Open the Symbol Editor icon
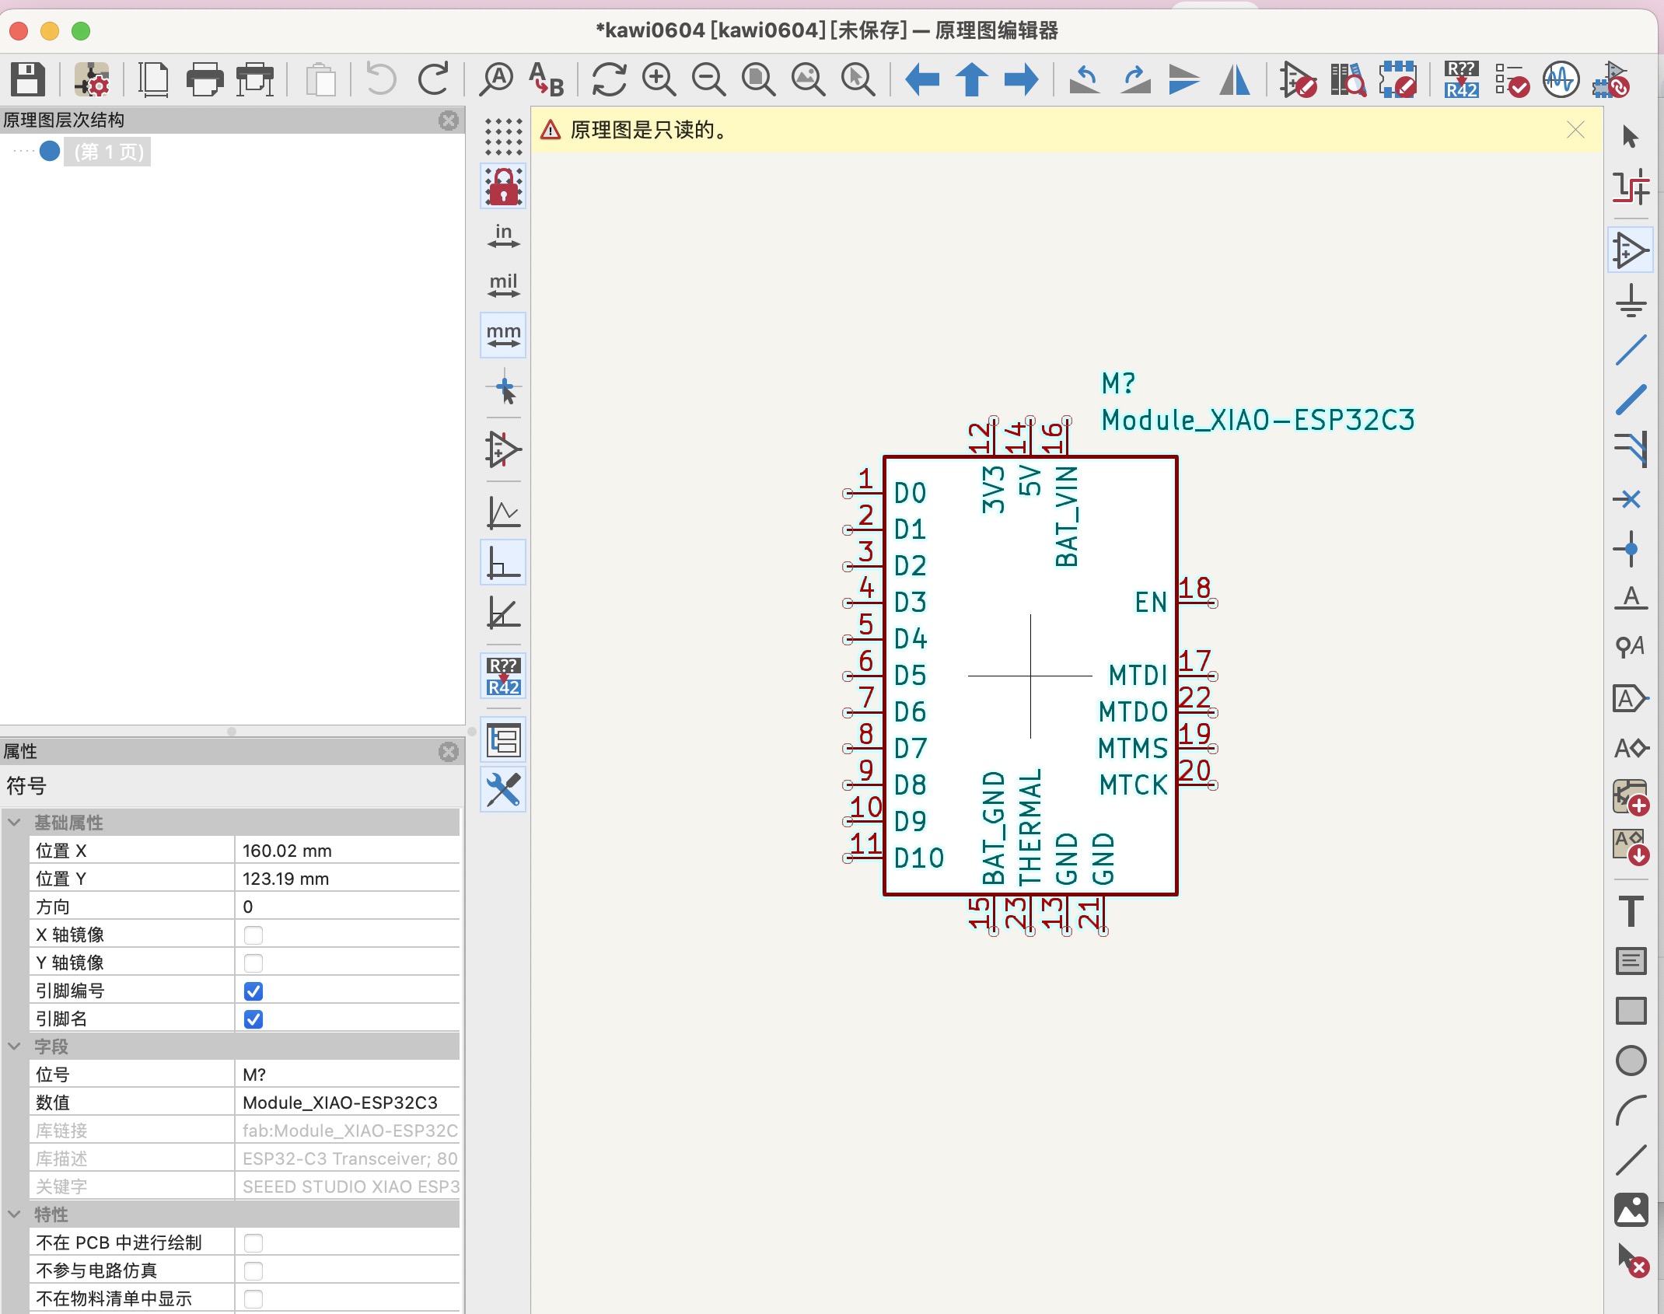Viewport: 1664px width, 1314px height. pyautogui.click(x=1298, y=79)
